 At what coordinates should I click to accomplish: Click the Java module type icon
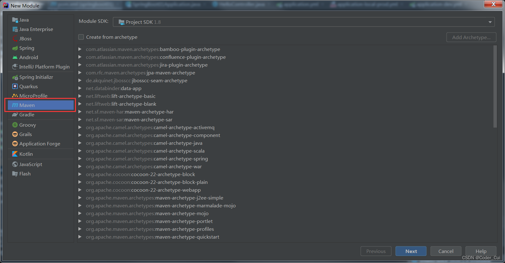[x=15, y=20]
